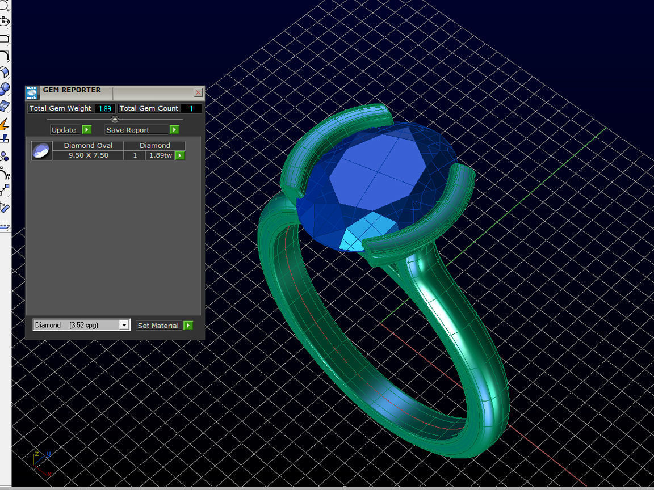Click the XYZ axis indicator in viewport
This screenshot has width=654, height=490.
41,464
